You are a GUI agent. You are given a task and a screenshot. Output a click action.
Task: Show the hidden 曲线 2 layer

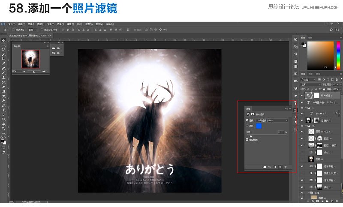(302, 152)
